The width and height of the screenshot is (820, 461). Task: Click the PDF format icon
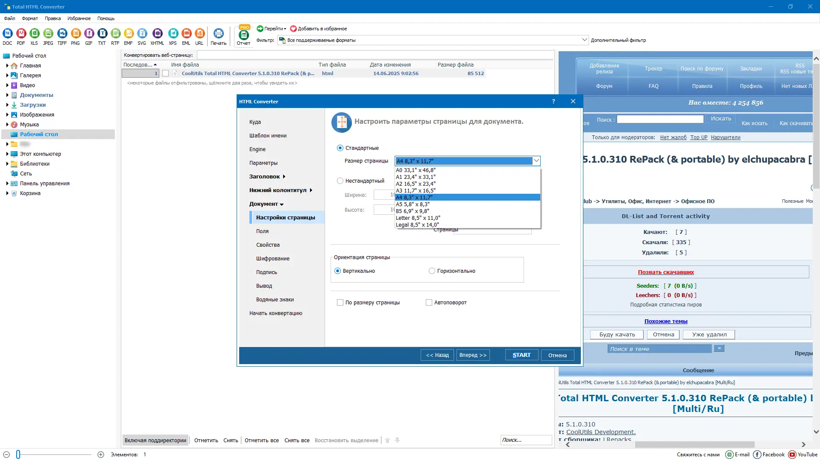(21, 34)
